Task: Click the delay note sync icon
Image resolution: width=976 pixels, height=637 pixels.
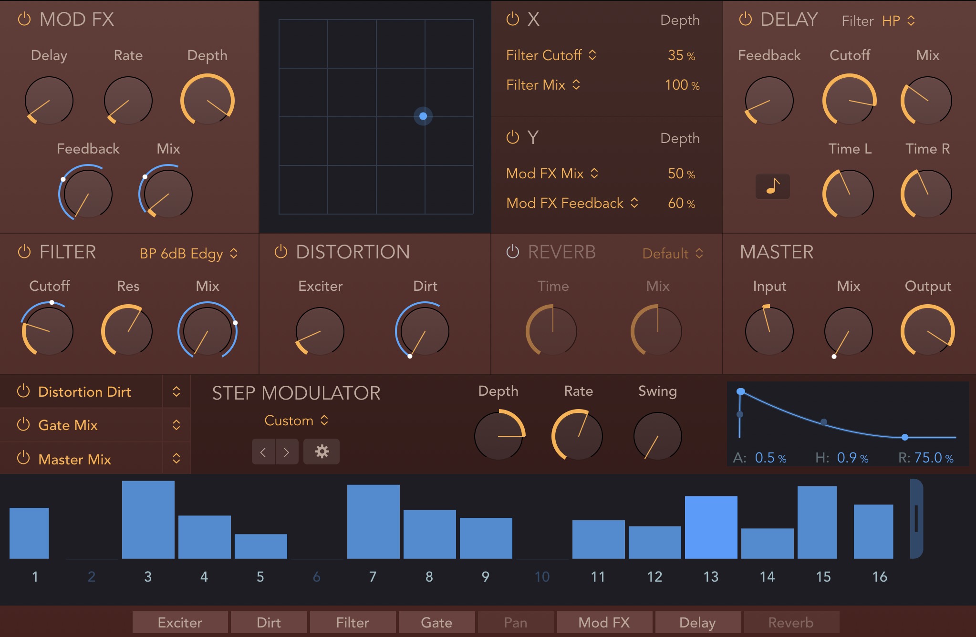Action: click(772, 186)
